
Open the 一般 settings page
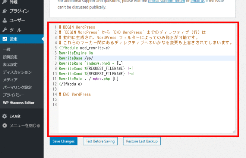(7, 49)
